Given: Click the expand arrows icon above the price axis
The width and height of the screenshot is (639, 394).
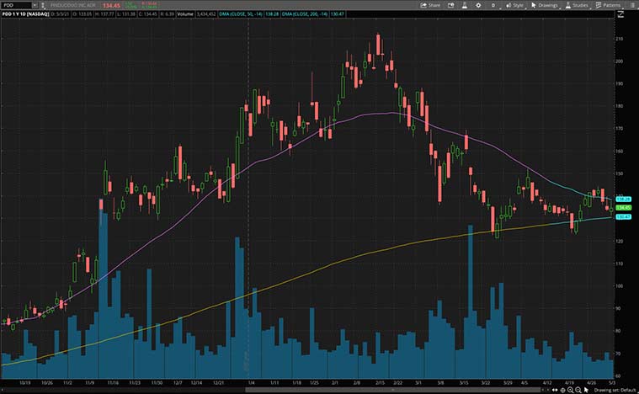Looking at the screenshot, I should tap(622, 14).
